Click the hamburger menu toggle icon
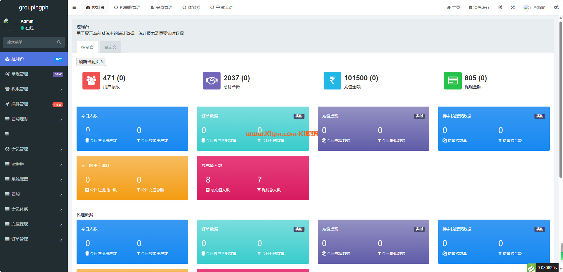Screen dimensions: 563x272 pyautogui.click(x=74, y=7)
